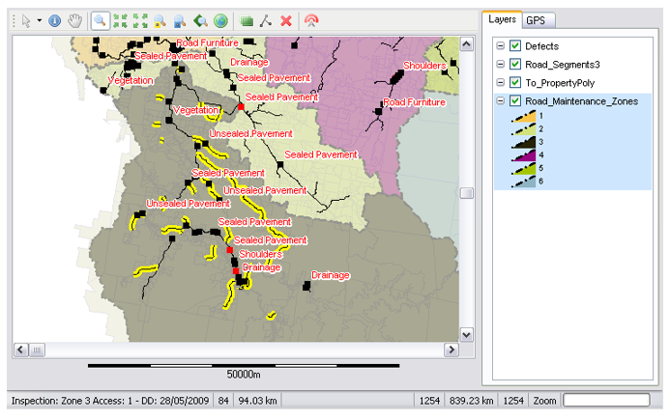Viewport: 670px width, 420px height.
Task: Click the red X delete icon
Action: (x=286, y=19)
